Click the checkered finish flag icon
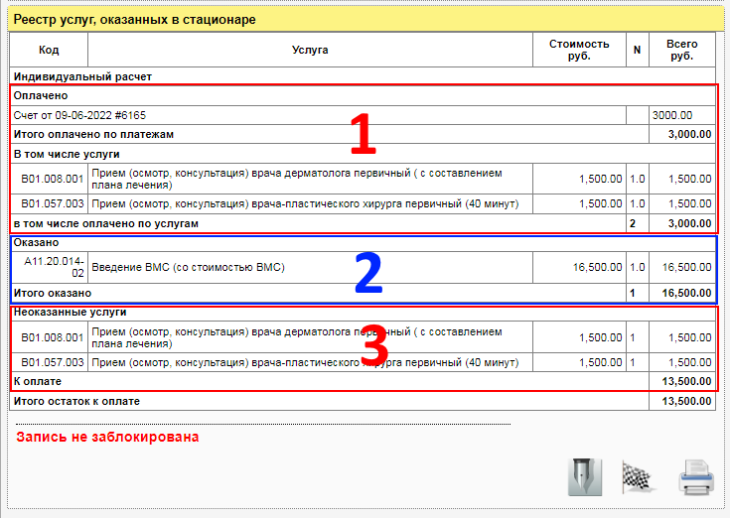Image resolution: width=730 pixels, height=518 pixels. tap(639, 477)
